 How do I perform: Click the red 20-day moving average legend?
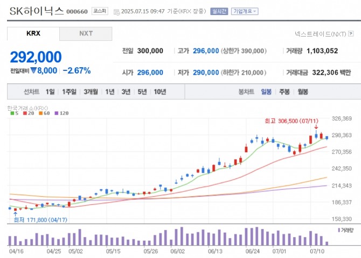29,113
